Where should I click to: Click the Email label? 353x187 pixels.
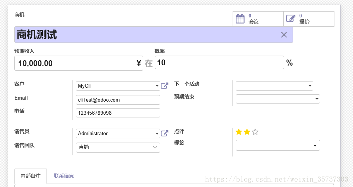21,98
